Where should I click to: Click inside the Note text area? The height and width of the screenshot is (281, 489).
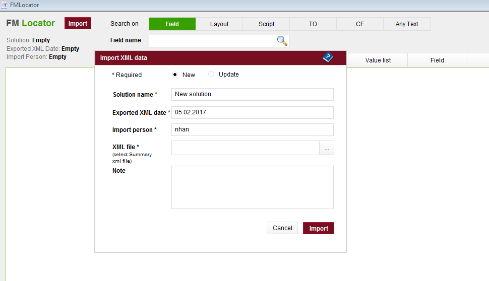pyautogui.click(x=253, y=187)
